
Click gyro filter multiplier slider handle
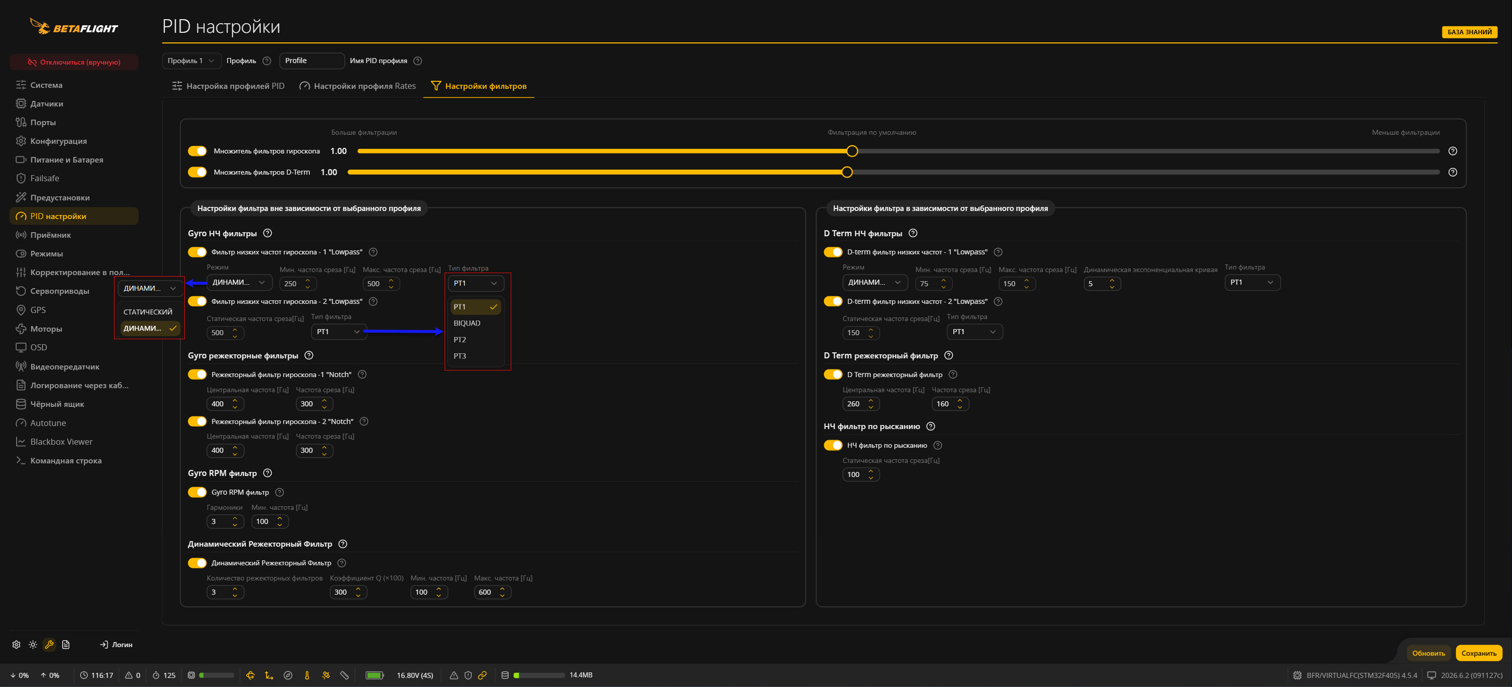point(852,151)
